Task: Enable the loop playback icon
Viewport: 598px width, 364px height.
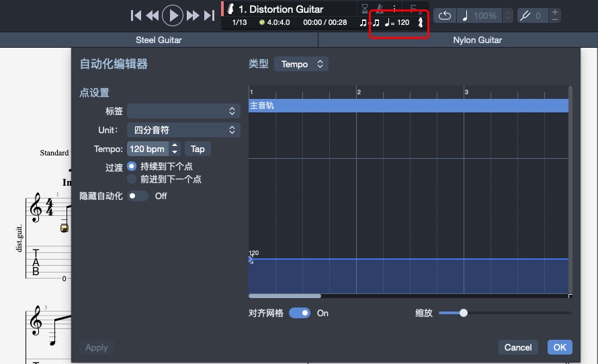Action: tap(445, 15)
